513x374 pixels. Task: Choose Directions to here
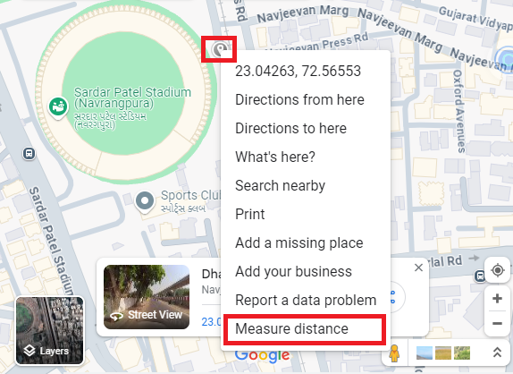click(306, 128)
